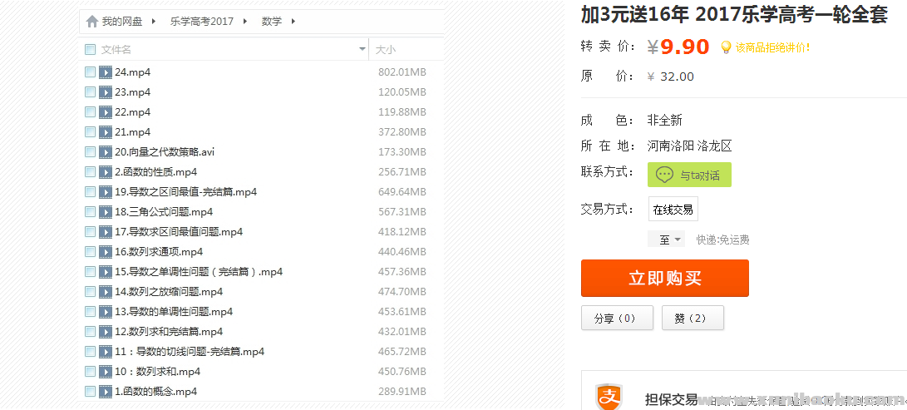The height and width of the screenshot is (410, 907).
Task: Click the video icon for 1.函数的概念.mp4
Action: (x=106, y=392)
